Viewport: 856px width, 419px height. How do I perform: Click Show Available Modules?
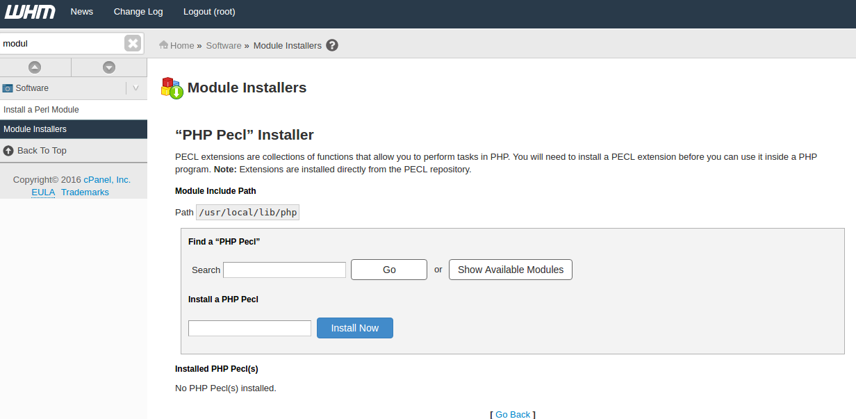coord(510,270)
